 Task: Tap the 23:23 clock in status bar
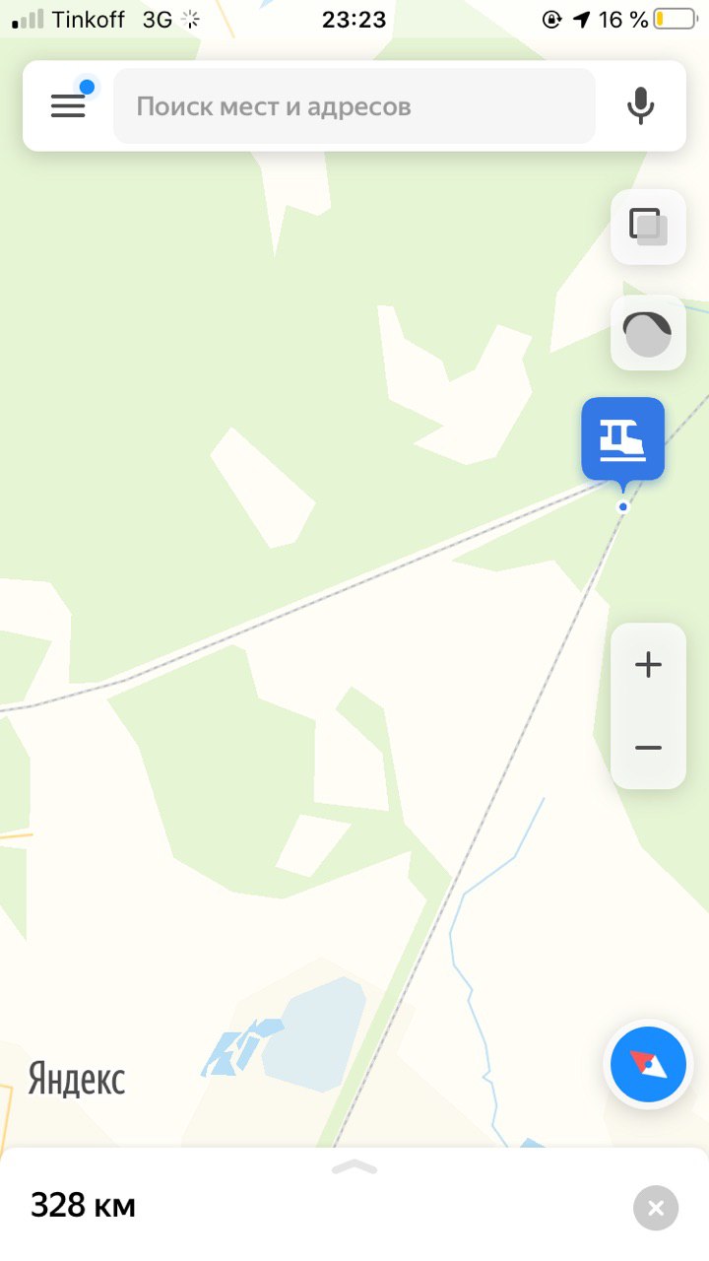[354, 20]
